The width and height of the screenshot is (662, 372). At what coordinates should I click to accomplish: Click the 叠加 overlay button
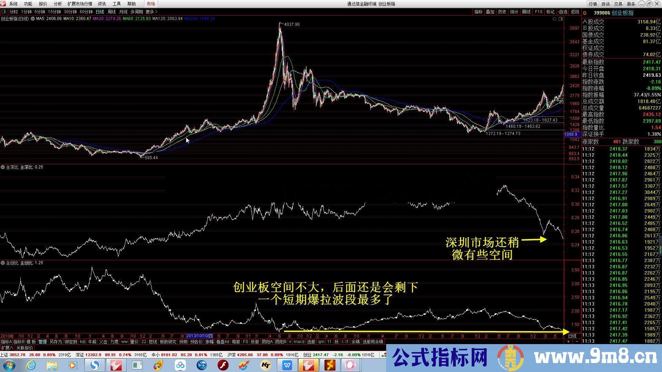(490, 12)
